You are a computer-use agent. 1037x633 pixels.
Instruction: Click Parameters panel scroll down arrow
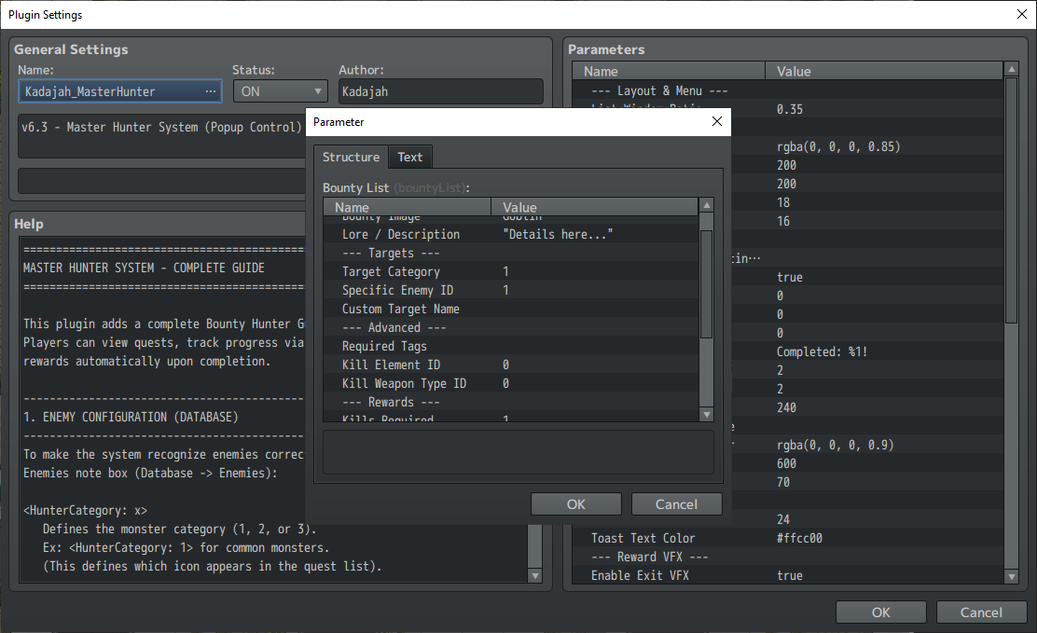(1011, 577)
